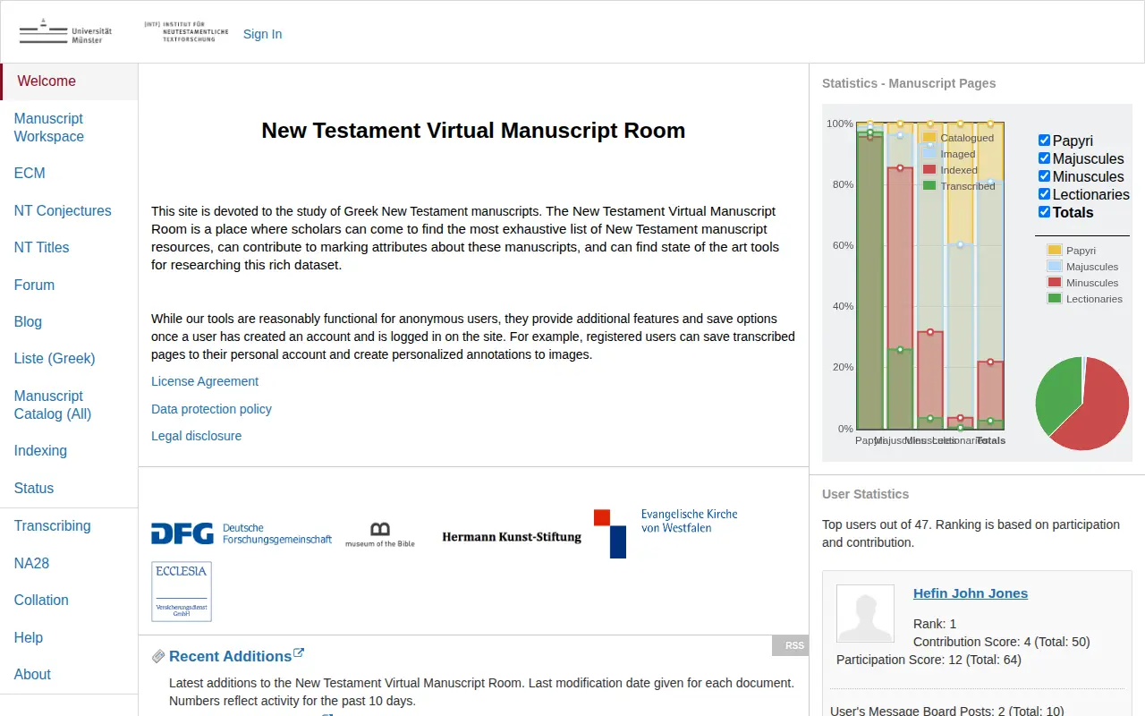Open the About page
1145x716 pixels.
coord(32,675)
